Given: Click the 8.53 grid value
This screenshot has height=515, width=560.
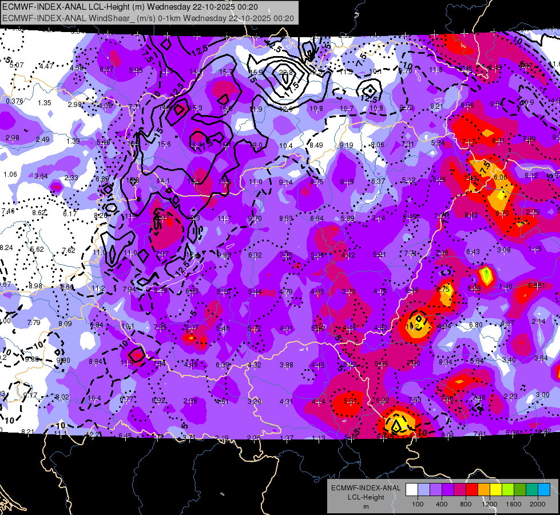Looking at the screenshot, I should (x=286, y=219).
